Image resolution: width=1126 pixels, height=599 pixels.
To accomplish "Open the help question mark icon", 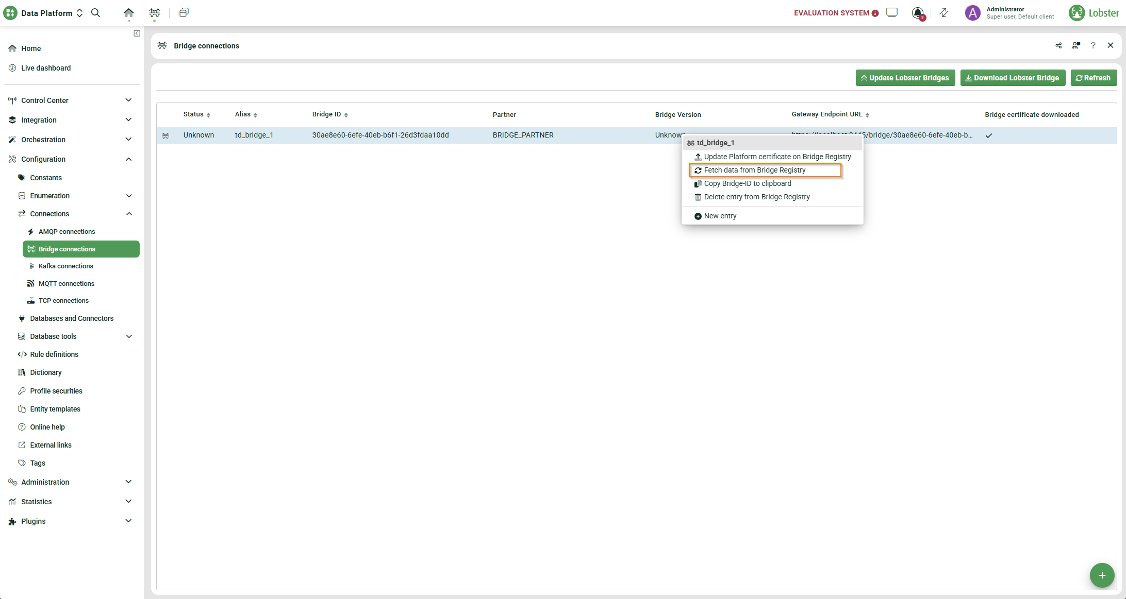I will pyautogui.click(x=1093, y=46).
